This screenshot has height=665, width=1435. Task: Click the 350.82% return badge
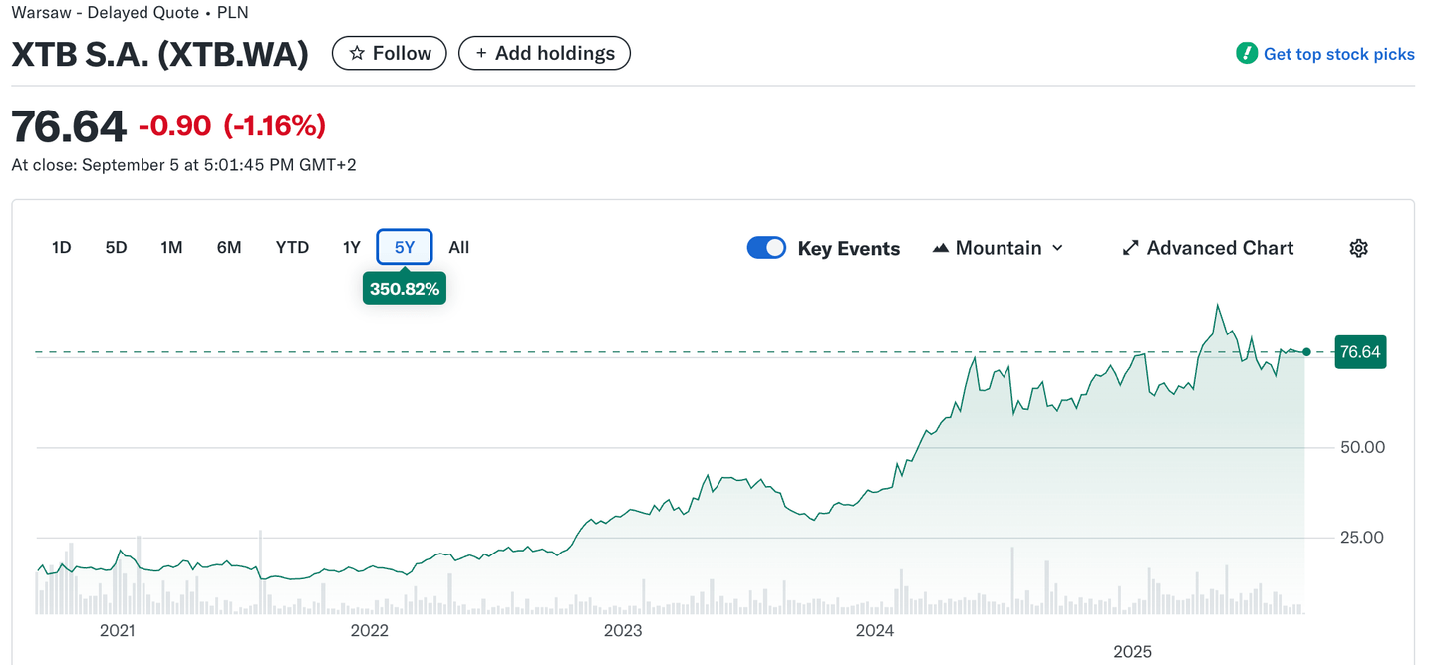click(404, 289)
